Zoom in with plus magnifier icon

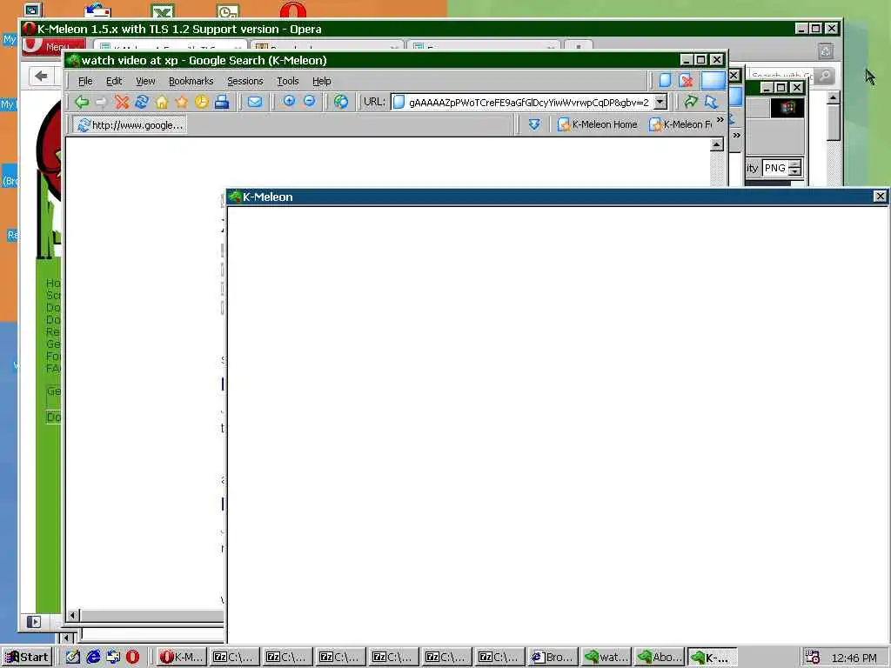click(289, 101)
